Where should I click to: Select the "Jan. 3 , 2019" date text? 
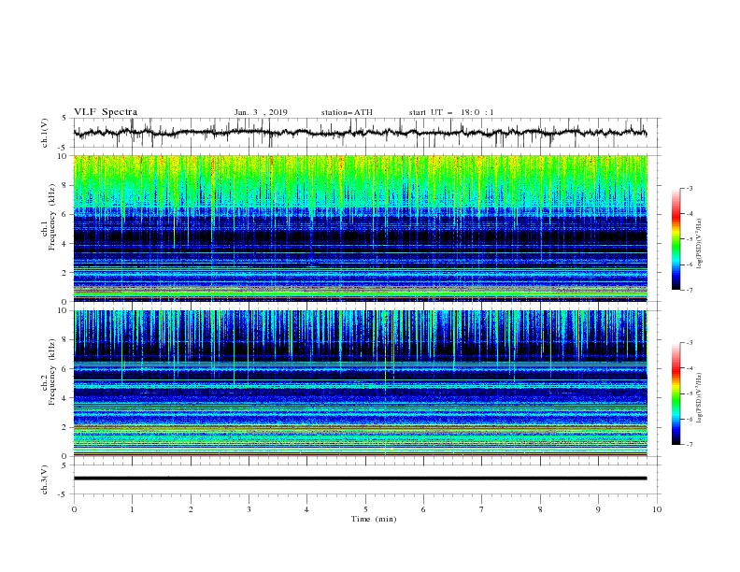pos(261,112)
